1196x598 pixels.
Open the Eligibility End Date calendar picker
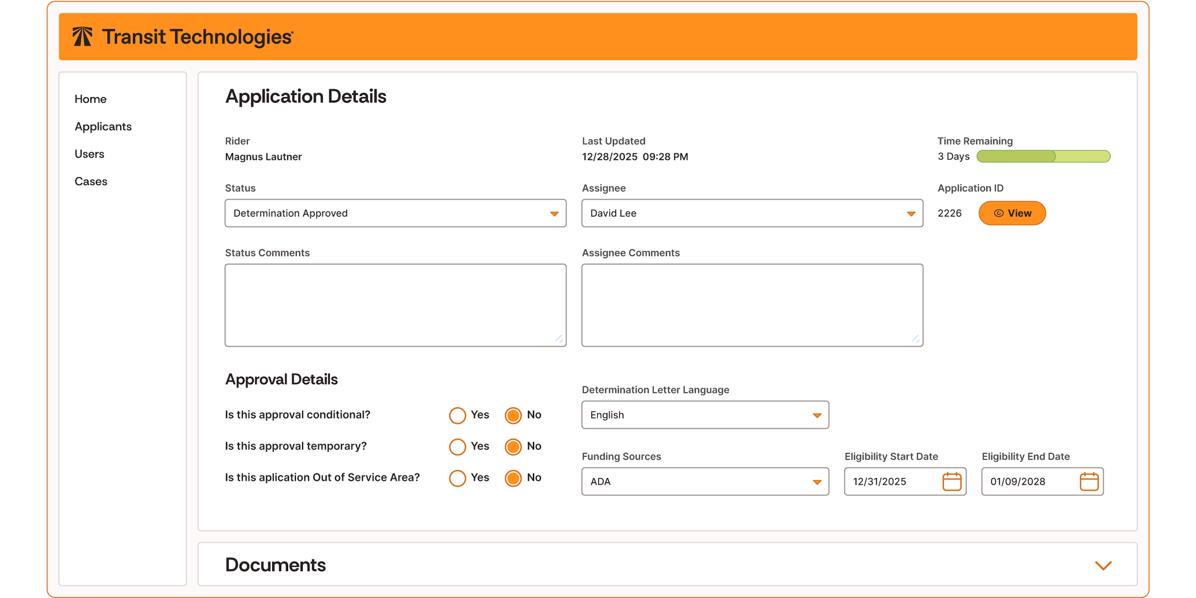1089,482
